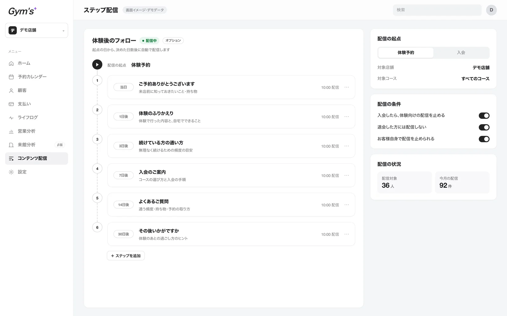Open the デモ店舗 store selector dropdown
Screen dimensions: 507x316
pyautogui.click(x=36, y=30)
